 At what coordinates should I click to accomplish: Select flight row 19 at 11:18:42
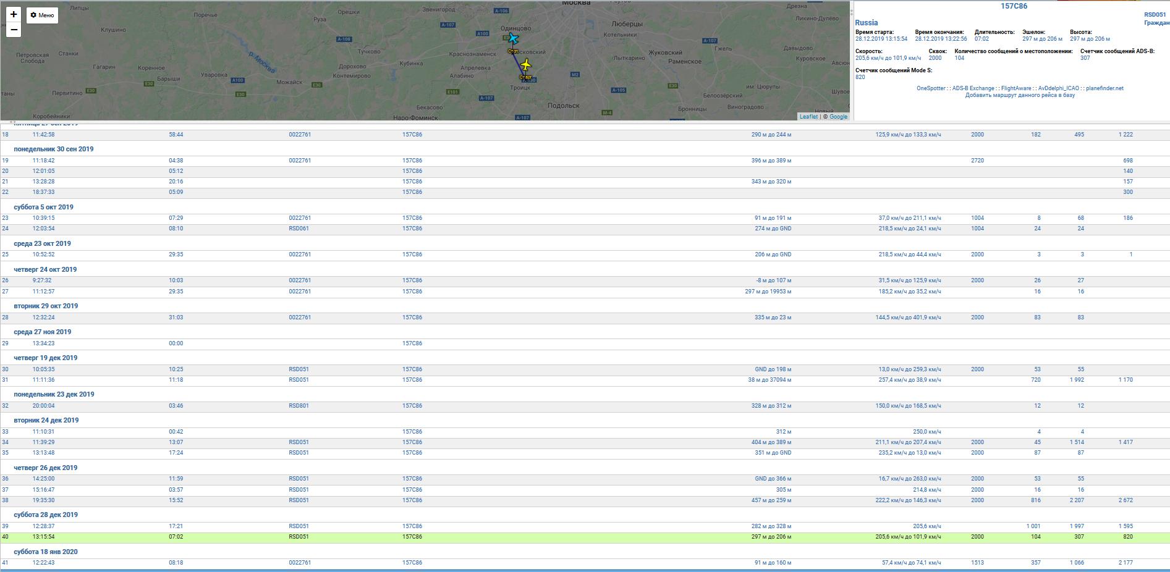pyautogui.click(x=585, y=161)
